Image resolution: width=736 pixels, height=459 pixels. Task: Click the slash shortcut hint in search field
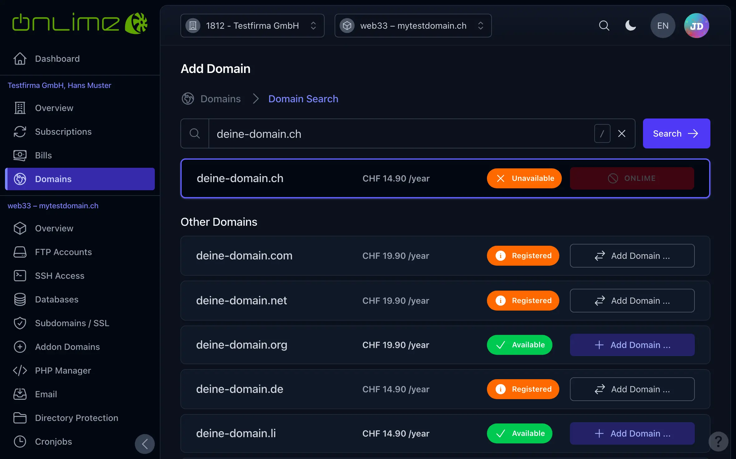tap(602, 133)
